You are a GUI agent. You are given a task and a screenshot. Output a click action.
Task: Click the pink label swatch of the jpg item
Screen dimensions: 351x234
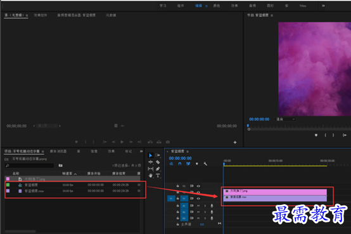click(8, 179)
